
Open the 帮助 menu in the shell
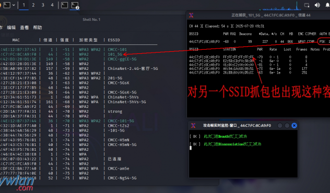click(38, 28)
